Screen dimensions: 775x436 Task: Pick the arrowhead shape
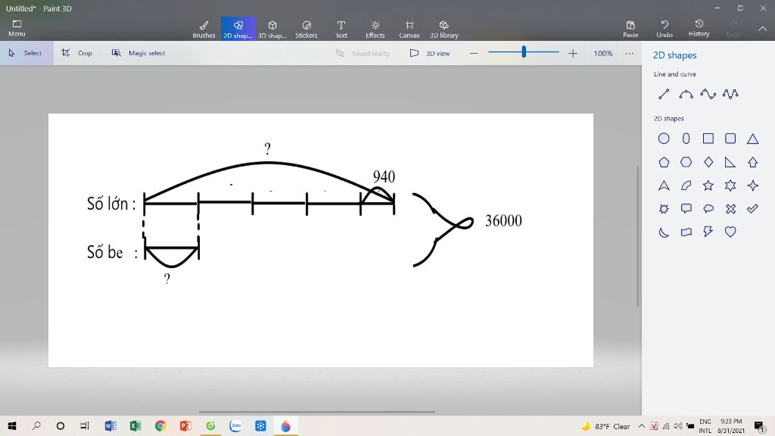664,185
